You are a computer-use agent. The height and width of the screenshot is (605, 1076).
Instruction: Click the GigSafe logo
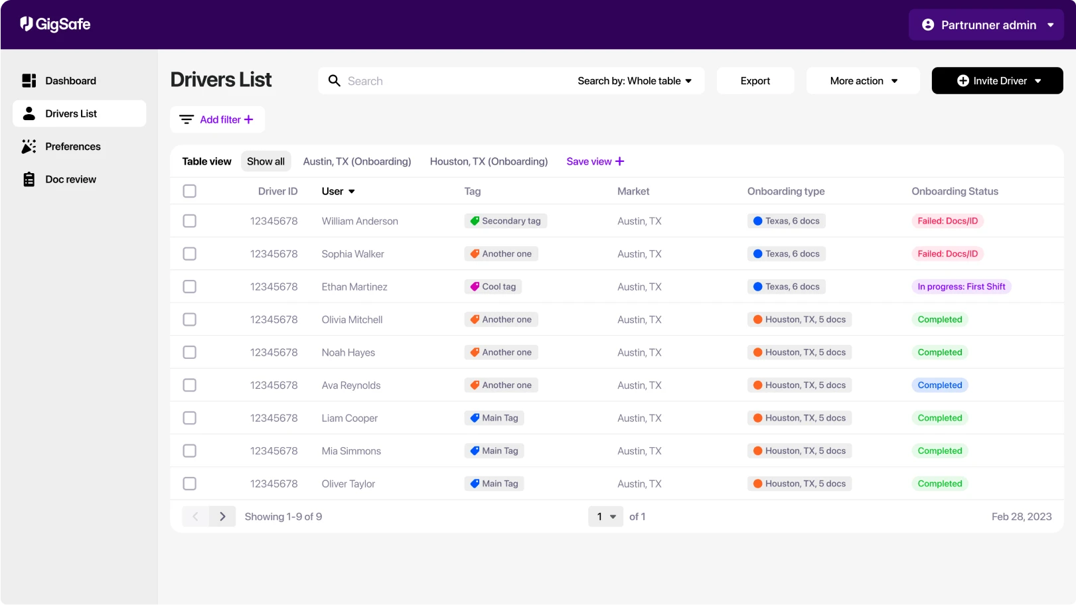coord(54,24)
